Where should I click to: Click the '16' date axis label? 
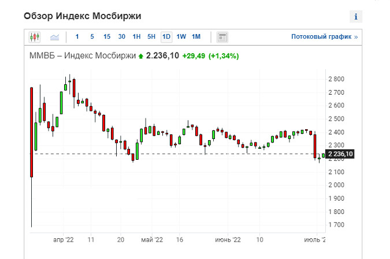180,240
